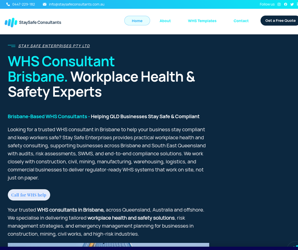Click the envelope email icon
This screenshot has width=298, height=250.
pos(45,4)
